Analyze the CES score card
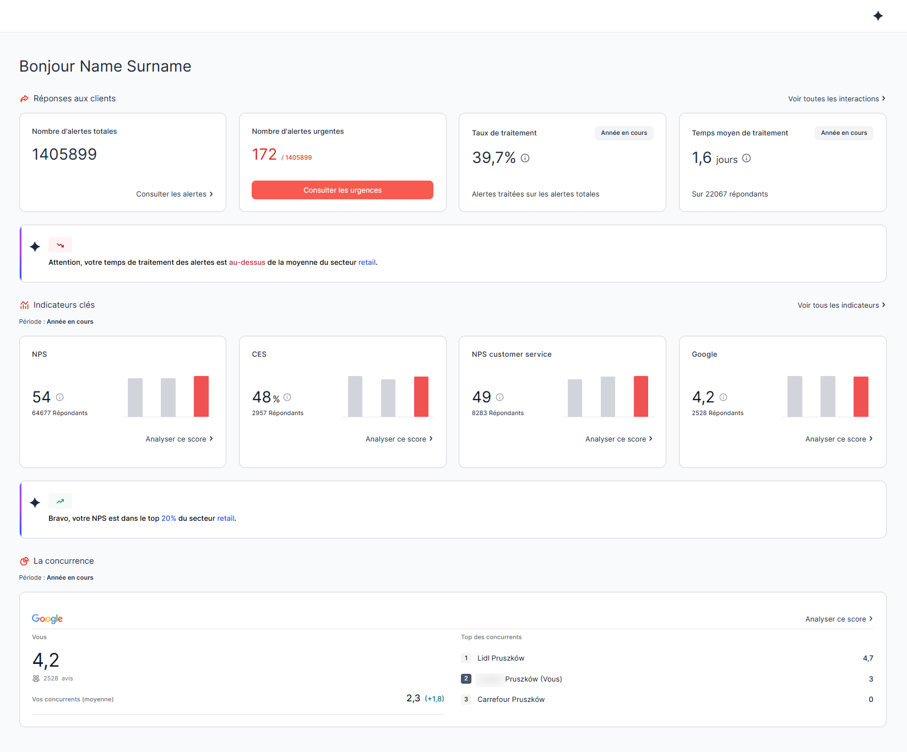Image resolution: width=907 pixels, height=752 pixels. pyautogui.click(x=399, y=439)
